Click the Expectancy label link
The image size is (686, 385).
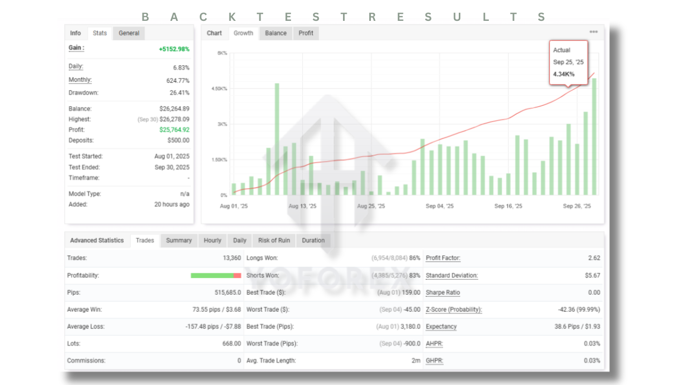pos(441,327)
